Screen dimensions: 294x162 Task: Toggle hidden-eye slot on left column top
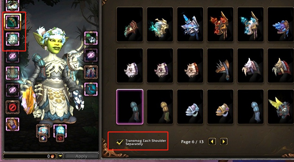click(13, 56)
